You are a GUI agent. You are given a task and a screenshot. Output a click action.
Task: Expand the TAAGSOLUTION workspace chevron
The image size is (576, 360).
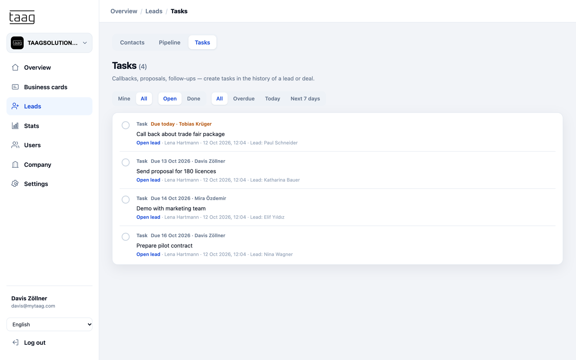click(x=85, y=43)
